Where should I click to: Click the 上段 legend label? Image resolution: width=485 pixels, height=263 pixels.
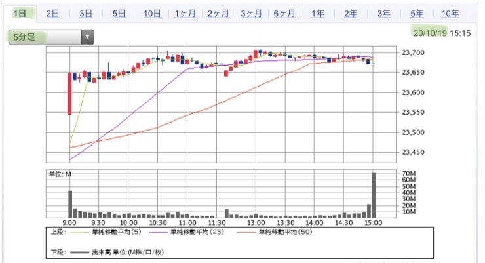click(x=58, y=232)
